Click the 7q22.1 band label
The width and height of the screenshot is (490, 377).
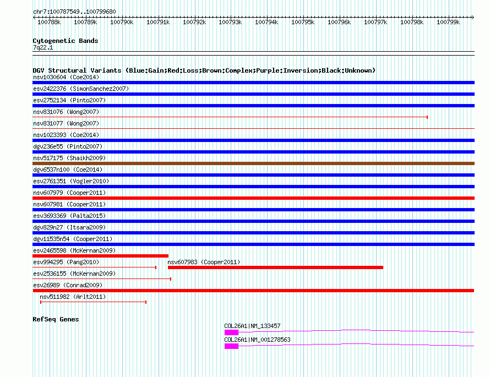pos(43,47)
